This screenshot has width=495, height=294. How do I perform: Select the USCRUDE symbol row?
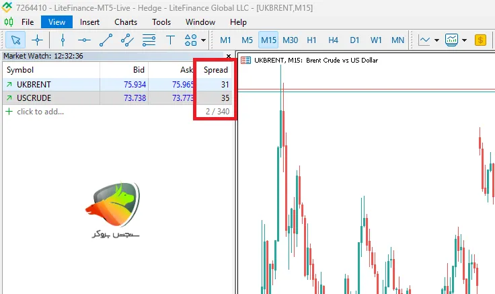coord(34,98)
